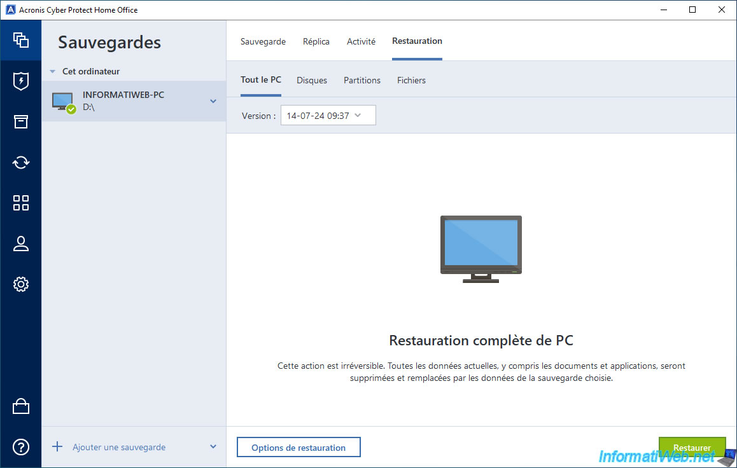Open the Settings gear sidebar icon
Image resolution: width=737 pixels, height=468 pixels.
[20, 284]
